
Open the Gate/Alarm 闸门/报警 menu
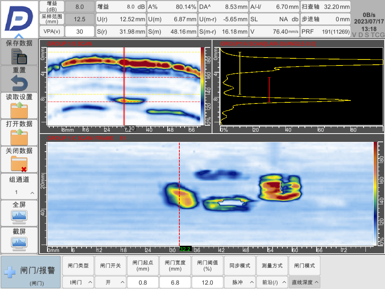(x=31, y=272)
